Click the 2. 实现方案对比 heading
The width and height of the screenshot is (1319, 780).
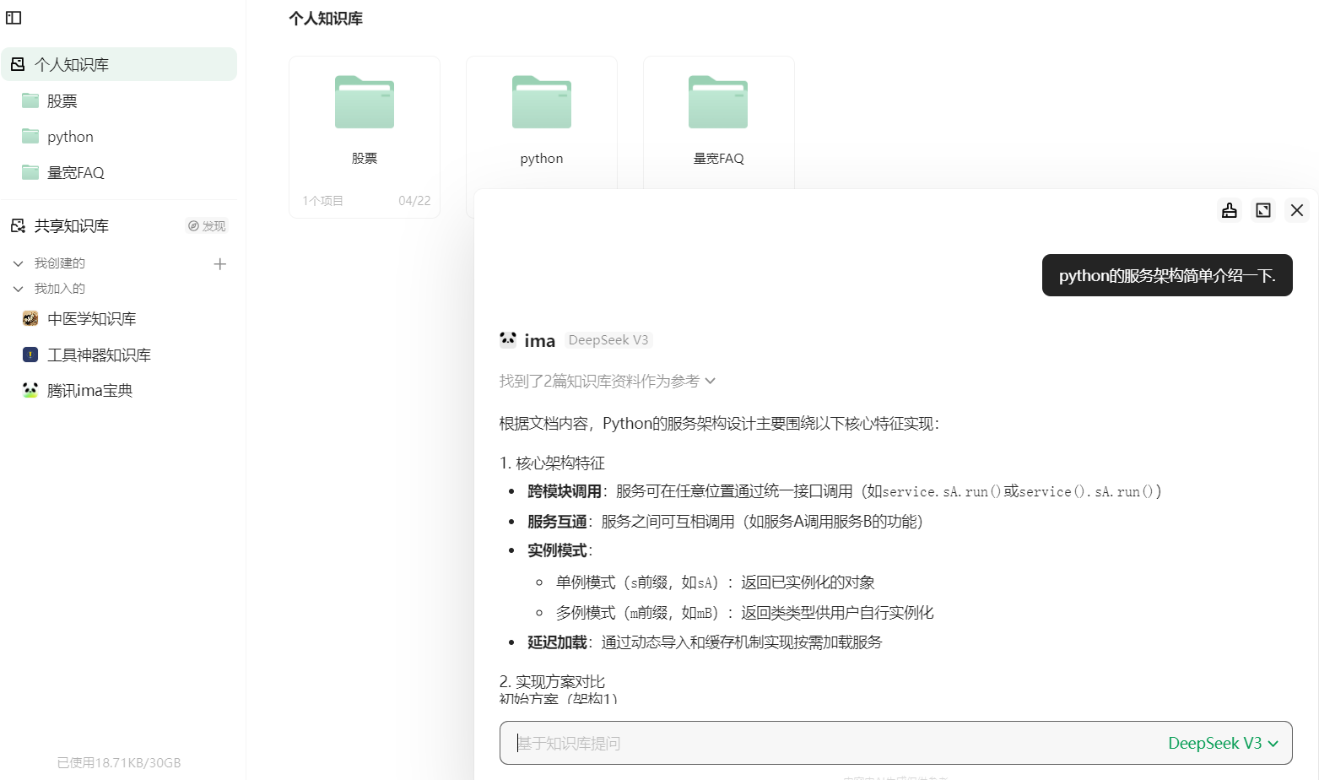(552, 682)
